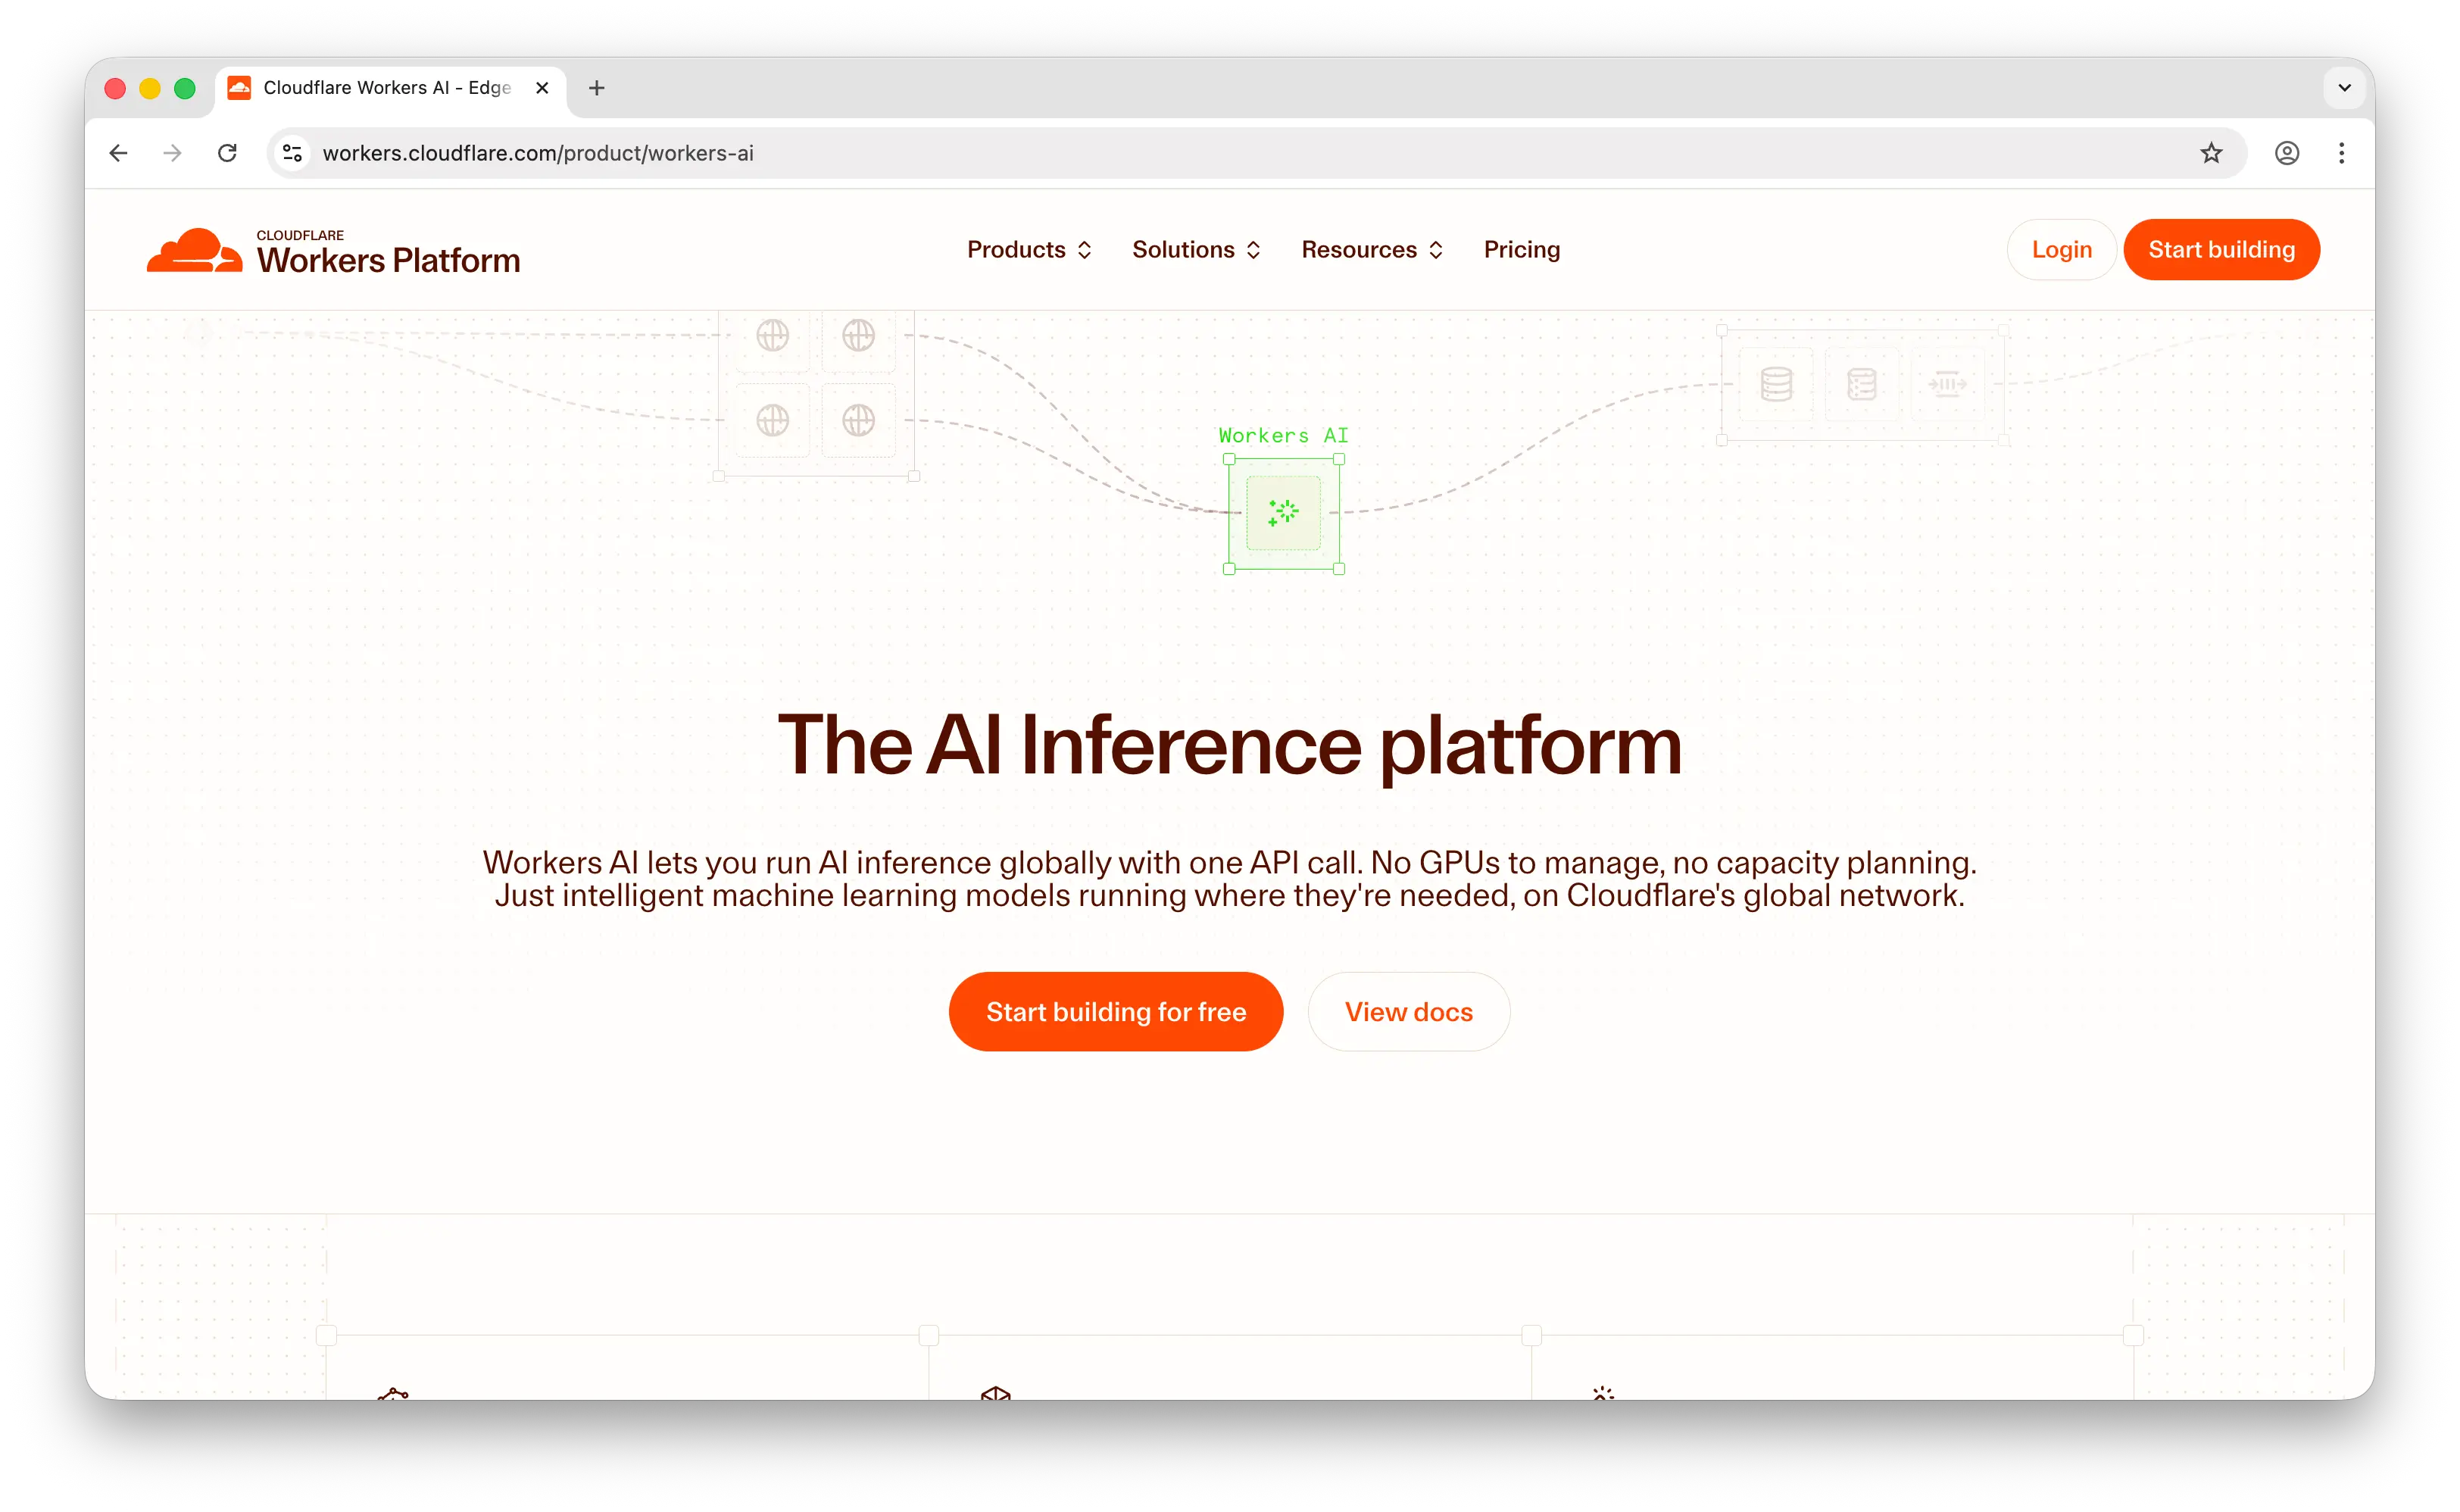Click the browser back arrow
2460x1512 pixels.
click(118, 153)
